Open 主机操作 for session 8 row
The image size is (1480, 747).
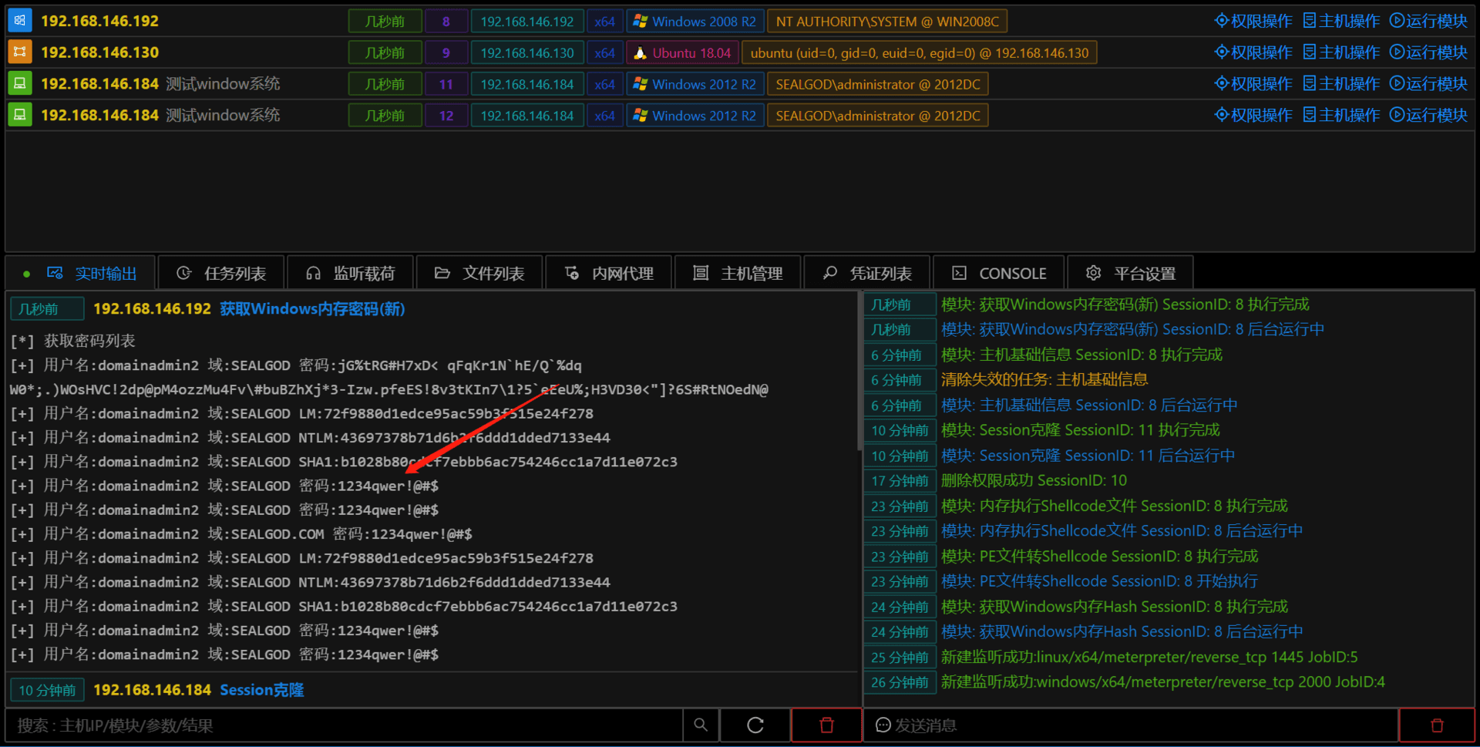(x=1341, y=21)
